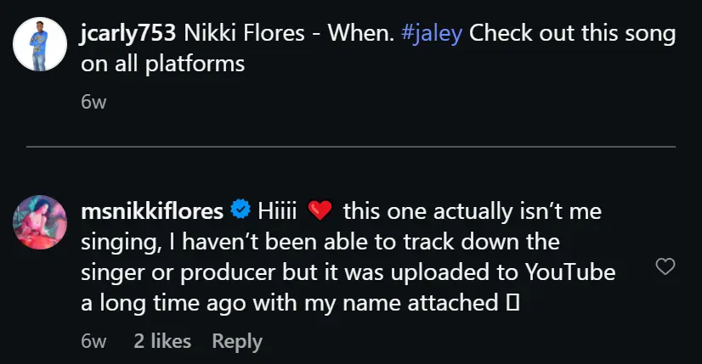Click the 'Nikki Flores - When.' comment text
Image resolution: width=702 pixels, height=364 pixels.
289,33
